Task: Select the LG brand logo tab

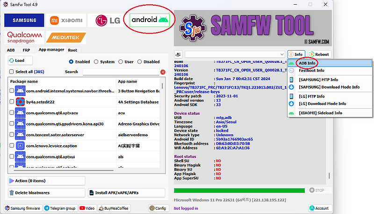Action: (x=108, y=20)
